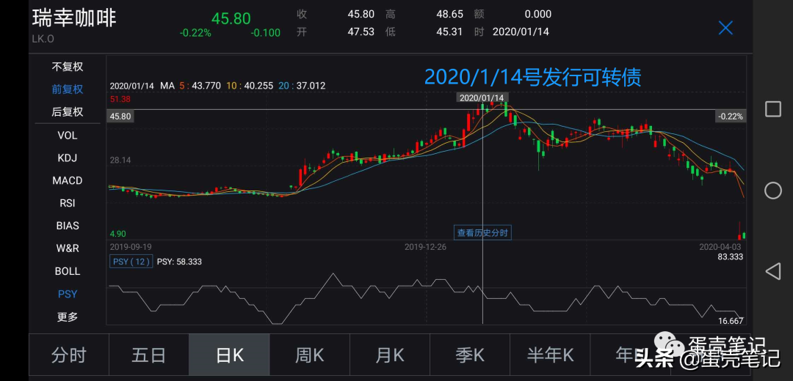Switch indicator to BIAS
This screenshot has height=381, width=793.
[68, 226]
